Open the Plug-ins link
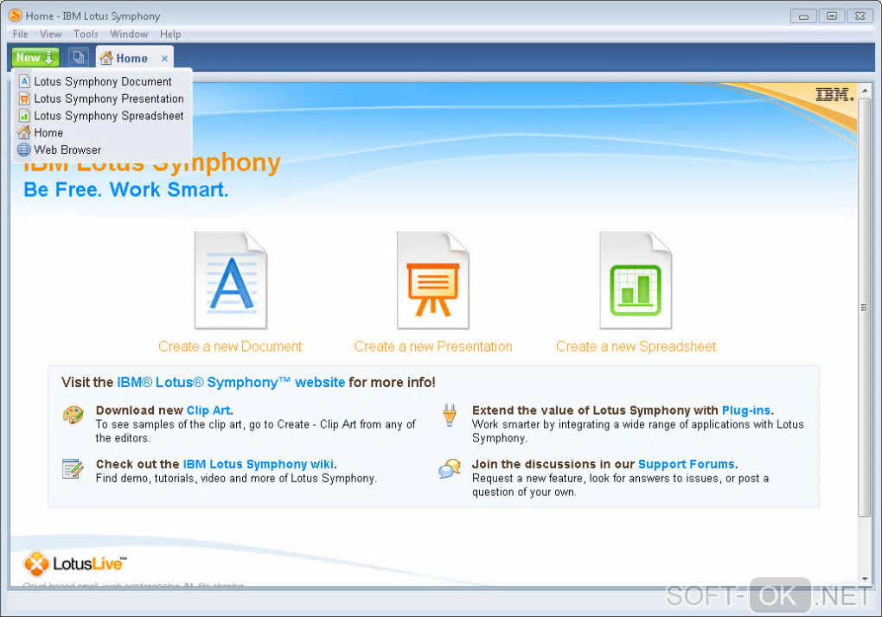The width and height of the screenshot is (882, 617). 746,410
